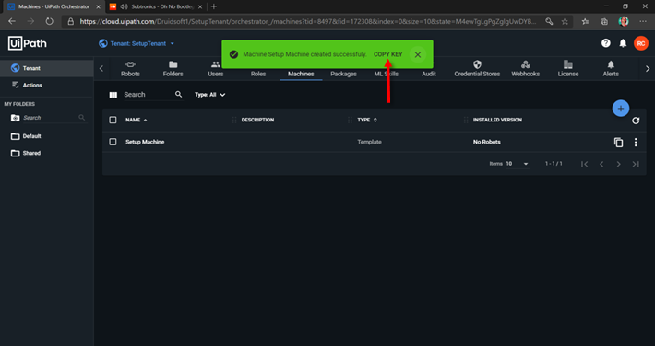Dismiss the green success notification
The image size is (655, 346).
coord(418,54)
